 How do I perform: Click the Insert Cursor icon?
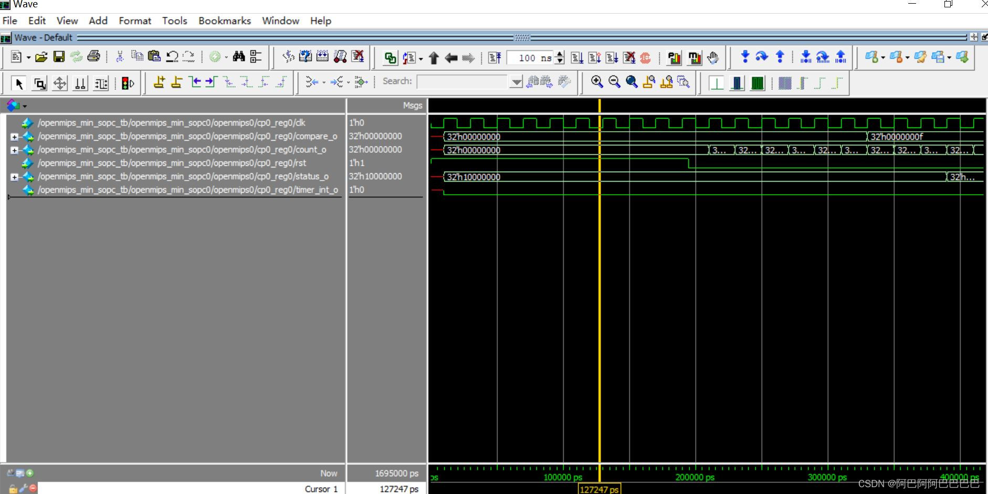[x=159, y=82]
